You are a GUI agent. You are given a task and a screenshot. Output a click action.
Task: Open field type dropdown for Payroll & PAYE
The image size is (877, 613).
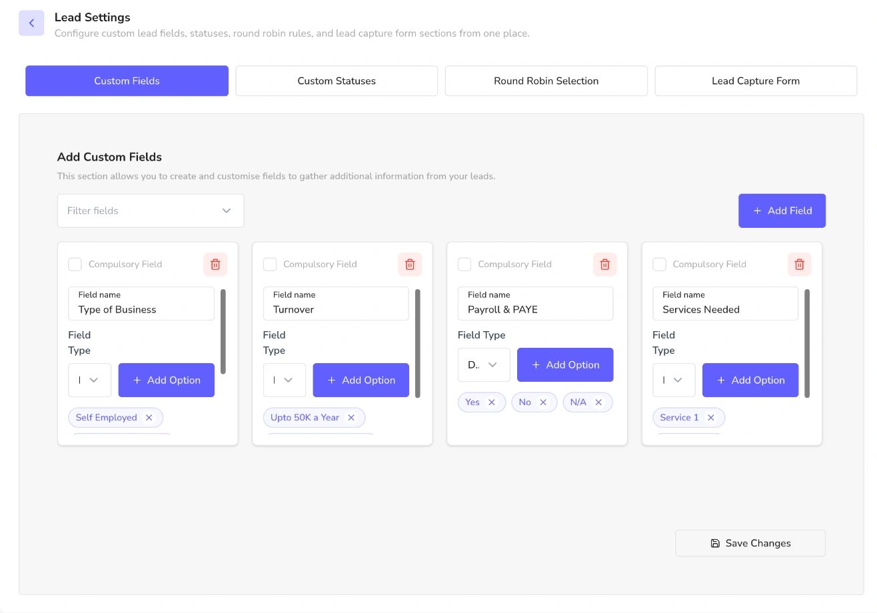click(484, 365)
